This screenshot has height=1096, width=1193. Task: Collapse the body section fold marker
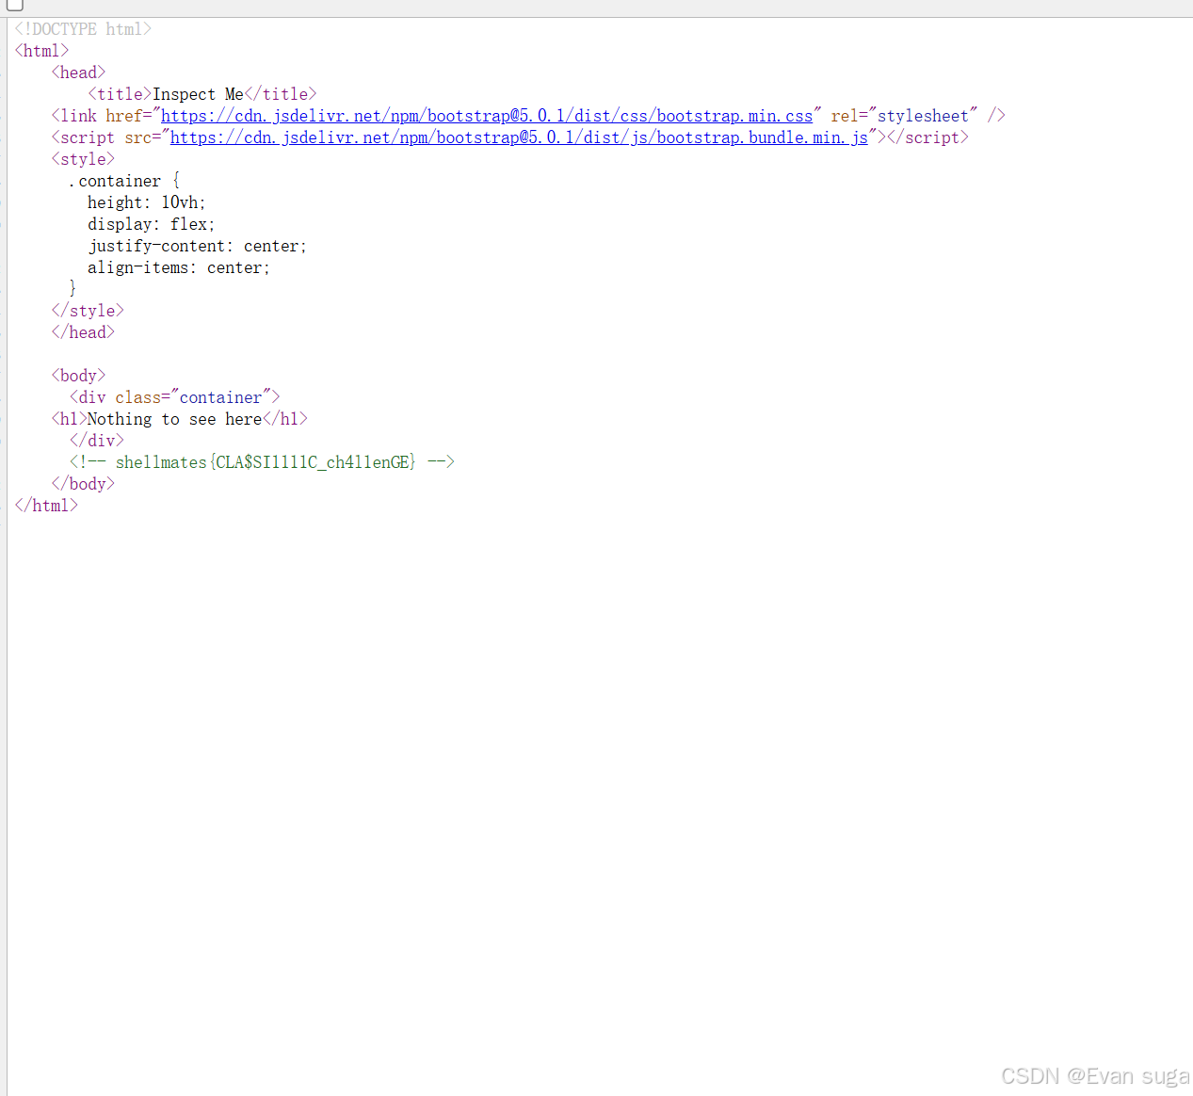pos(4,375)
